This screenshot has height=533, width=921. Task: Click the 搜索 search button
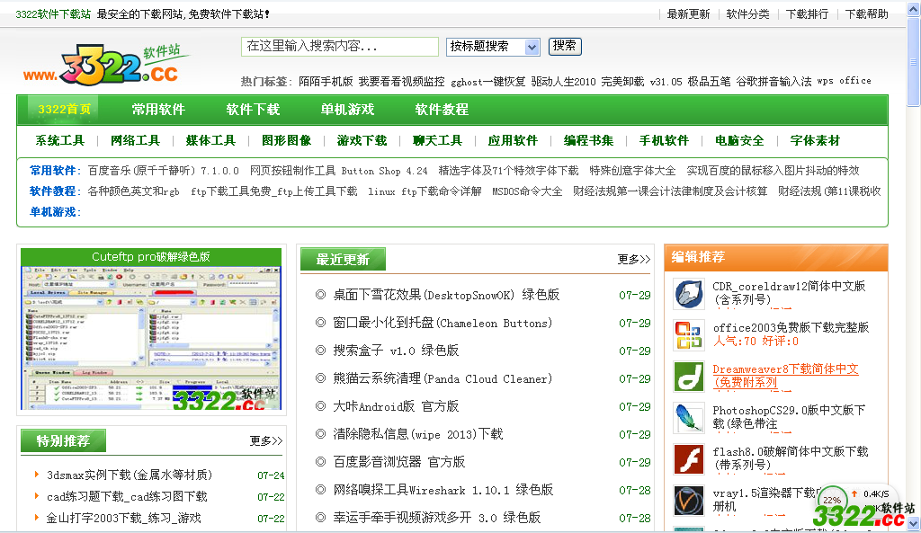point(565,46)
